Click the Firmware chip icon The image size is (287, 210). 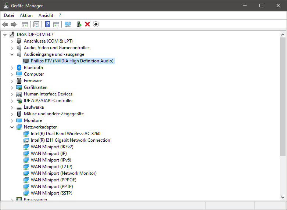click(x=19, y=81)
